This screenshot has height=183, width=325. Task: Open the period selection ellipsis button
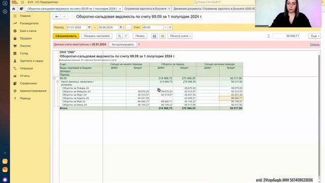coord(128,27)
